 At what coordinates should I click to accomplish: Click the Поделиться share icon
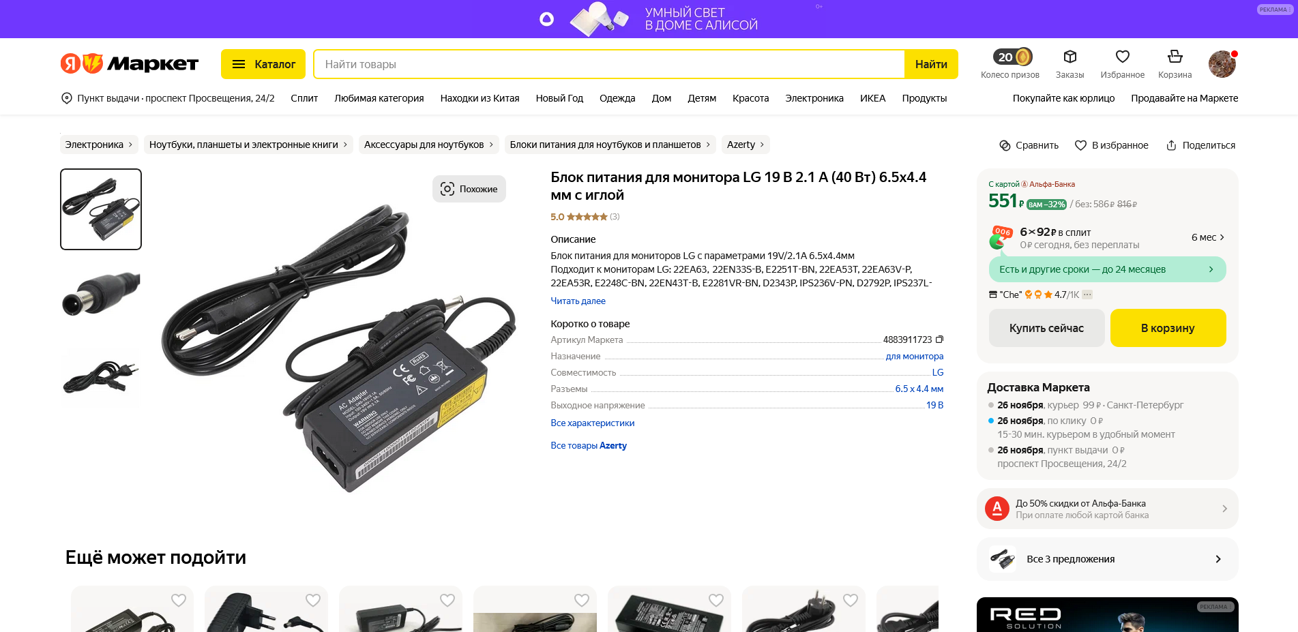point(1171,145)
